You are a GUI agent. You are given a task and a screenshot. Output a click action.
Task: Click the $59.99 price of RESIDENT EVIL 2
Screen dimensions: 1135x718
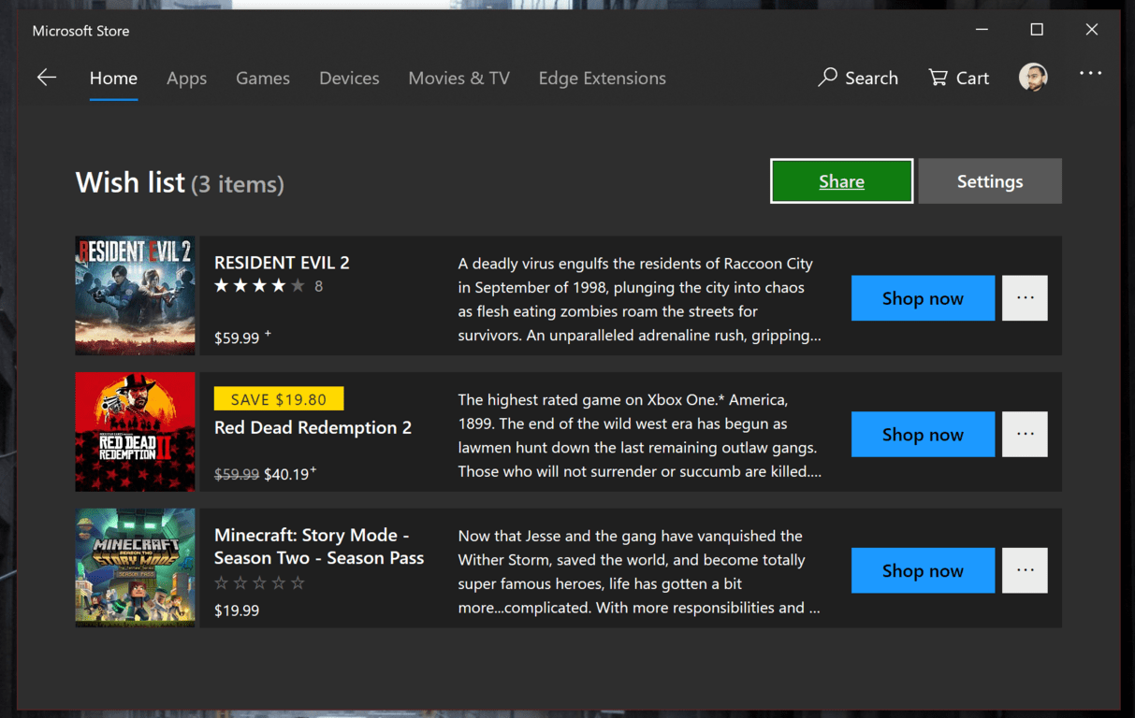point(237,338)
